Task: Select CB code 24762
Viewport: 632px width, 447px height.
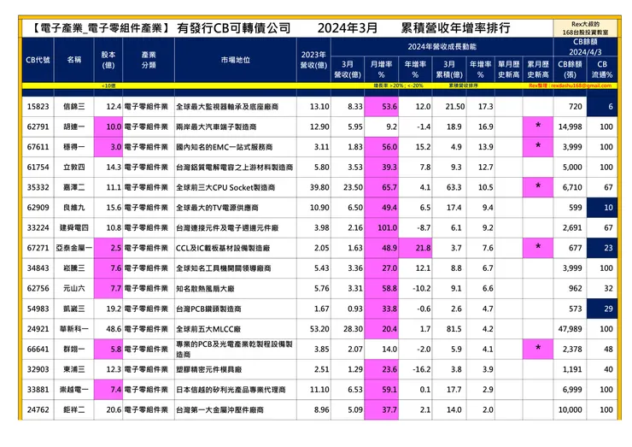Action: pyautogui.click(x=38, y=410)
